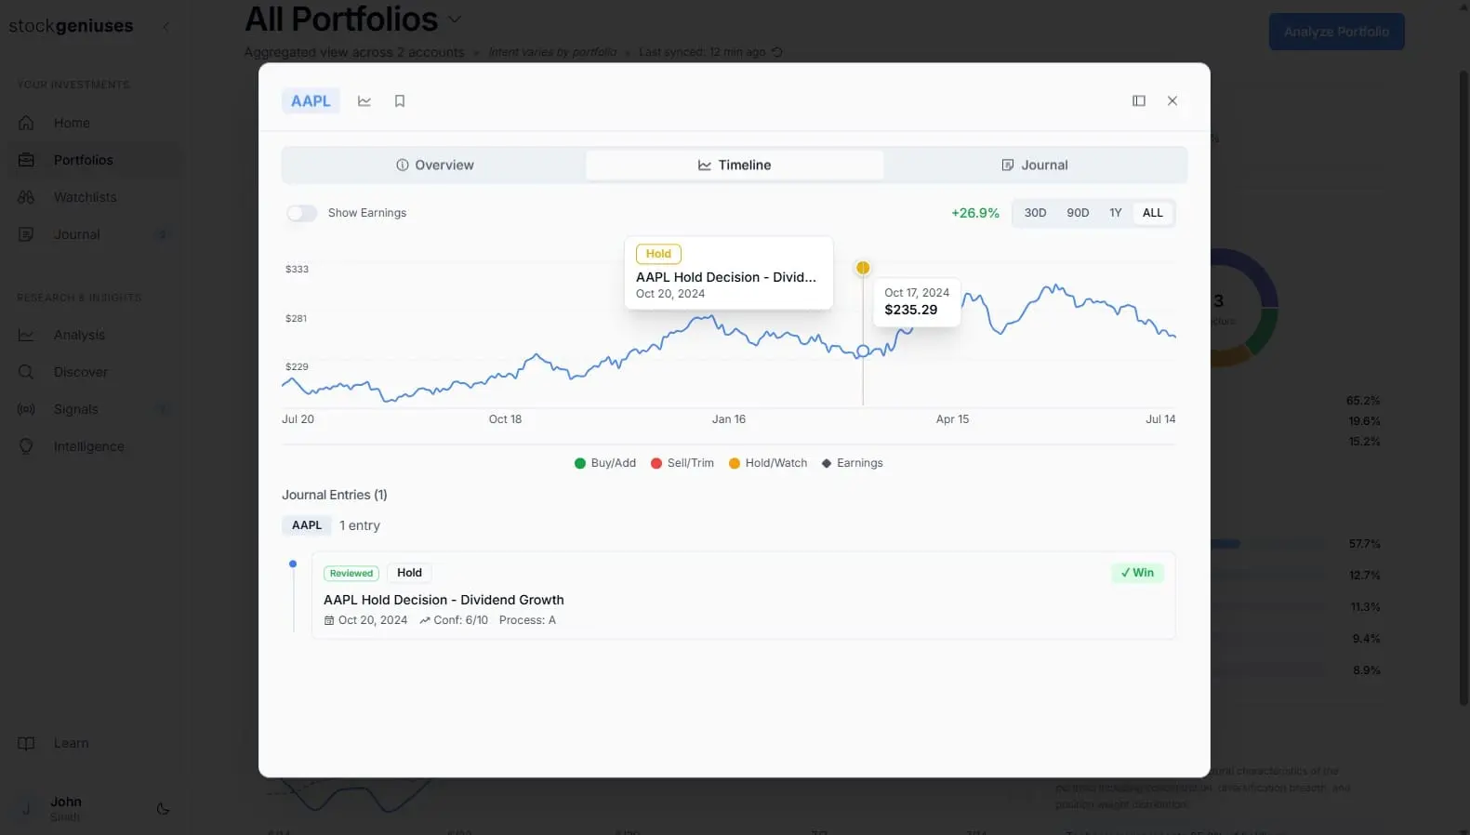Set chart range to ALL
Image resolution: width=1470 pixels, height=835 pixels.
click(1153, 213)
